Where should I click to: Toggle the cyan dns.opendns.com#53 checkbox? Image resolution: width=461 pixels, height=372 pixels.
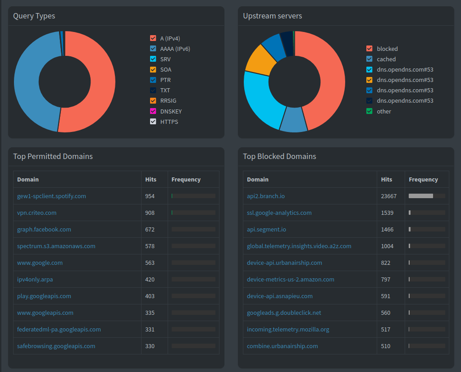[x=370, y=69]
